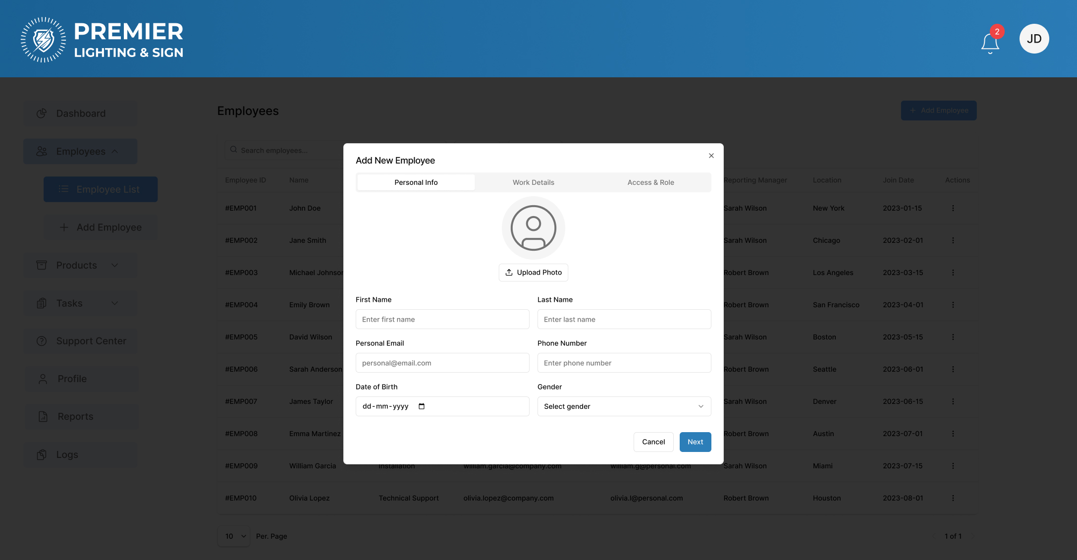The image size is (1077, 560).
Task: Open actions menu for #EMP001 row
Action: click(x=953, y=208)
